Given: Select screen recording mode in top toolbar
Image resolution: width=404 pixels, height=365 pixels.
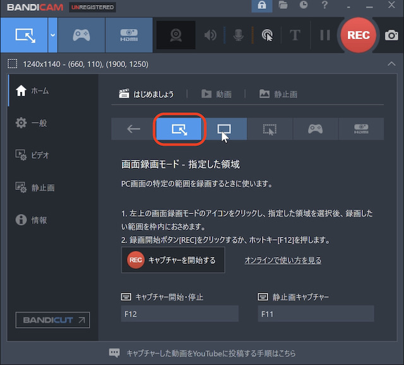Looking at the screenshot, I should 24,35.
